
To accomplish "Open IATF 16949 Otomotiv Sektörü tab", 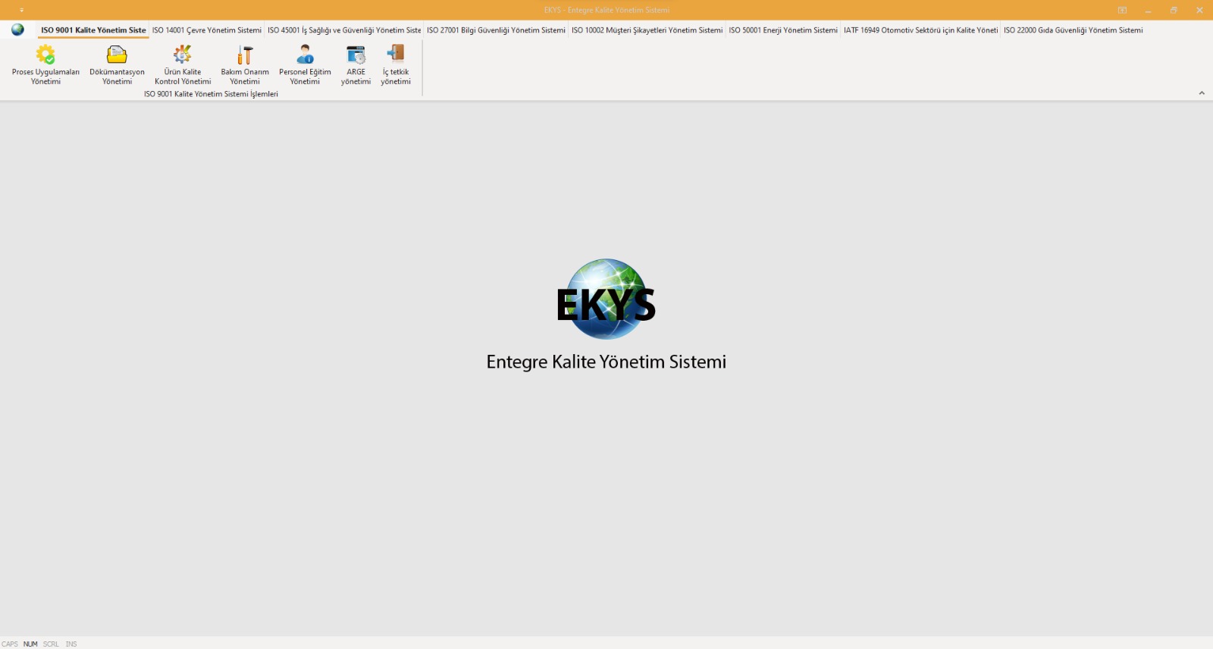I will coord(920,30).
